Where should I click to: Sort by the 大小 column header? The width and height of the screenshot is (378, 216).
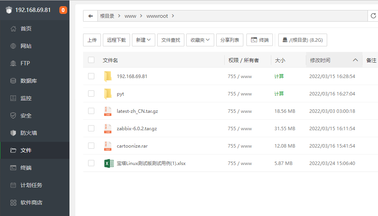(280, 60)
